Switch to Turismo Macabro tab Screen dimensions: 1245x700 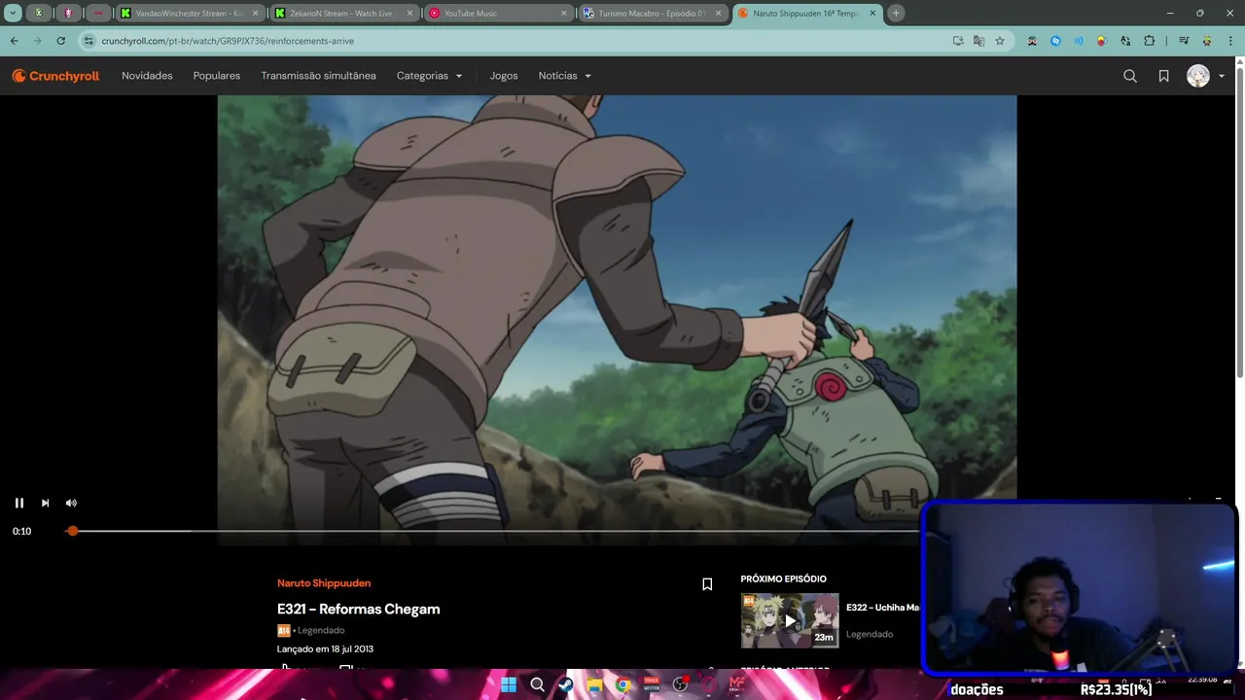click(x=653, y=14)
